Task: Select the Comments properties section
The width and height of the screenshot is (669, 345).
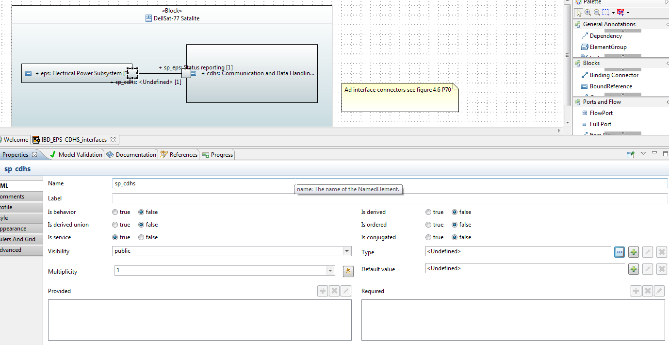Action: (x=21, y=197)
